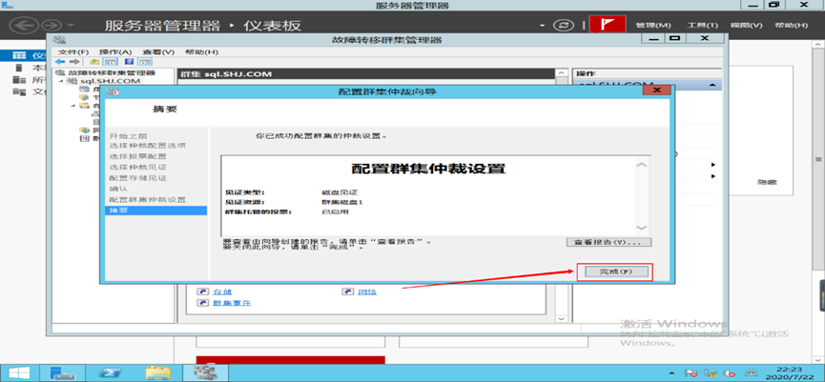Open 工具(T) menu in Server Manager
The height and width of the screenshot is (382, 825).
702,25
